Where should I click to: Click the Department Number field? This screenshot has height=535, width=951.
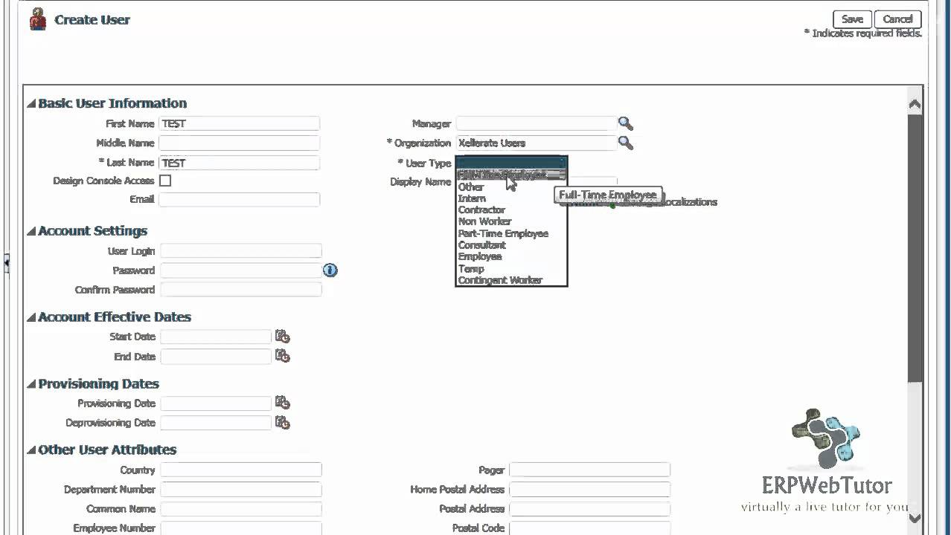tap(241, 490)
